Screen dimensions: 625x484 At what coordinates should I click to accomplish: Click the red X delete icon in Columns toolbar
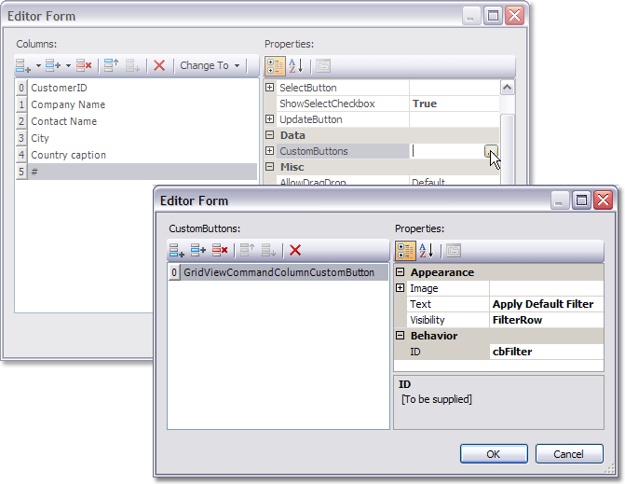tap(159, 65)
